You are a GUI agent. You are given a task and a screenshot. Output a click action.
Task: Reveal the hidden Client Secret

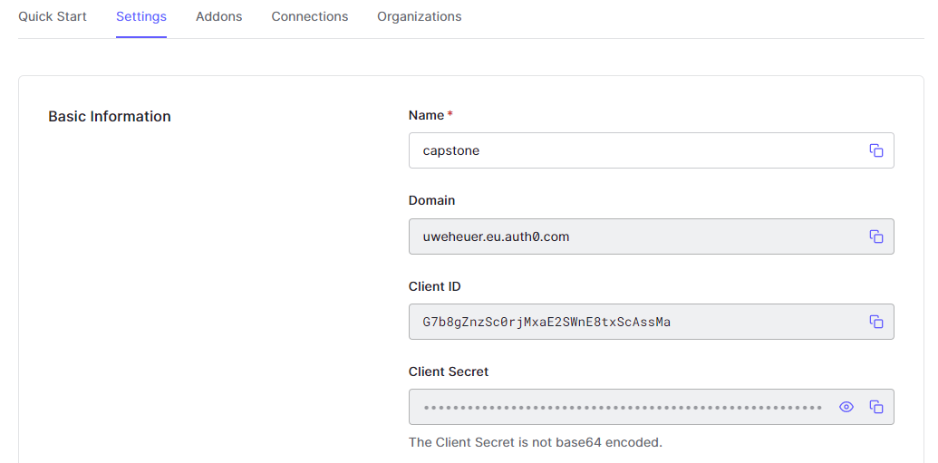846,407
